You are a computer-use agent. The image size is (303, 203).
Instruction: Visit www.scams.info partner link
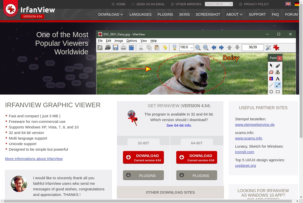tap(249, 138)
